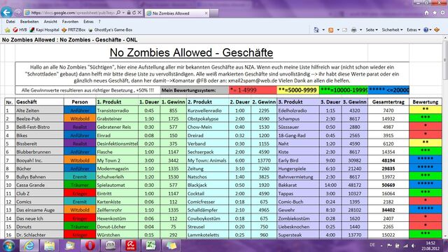
Task: Click the read mail envelope icon
Action: (345, 29)
